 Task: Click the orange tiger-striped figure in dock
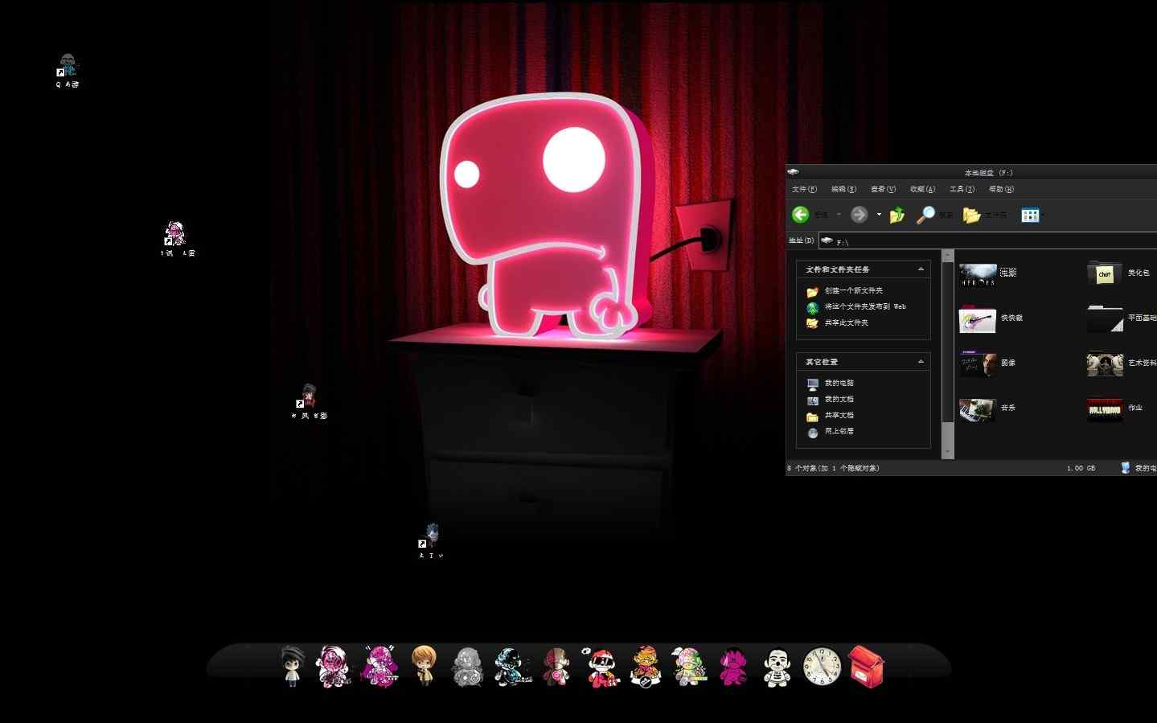tap(645, 667)
